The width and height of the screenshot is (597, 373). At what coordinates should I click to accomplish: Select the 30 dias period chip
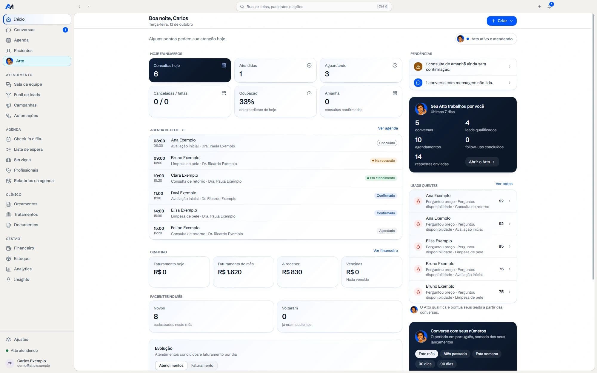tap(425, 364)
